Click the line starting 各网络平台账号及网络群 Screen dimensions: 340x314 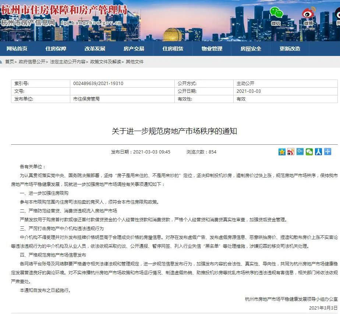179,264
